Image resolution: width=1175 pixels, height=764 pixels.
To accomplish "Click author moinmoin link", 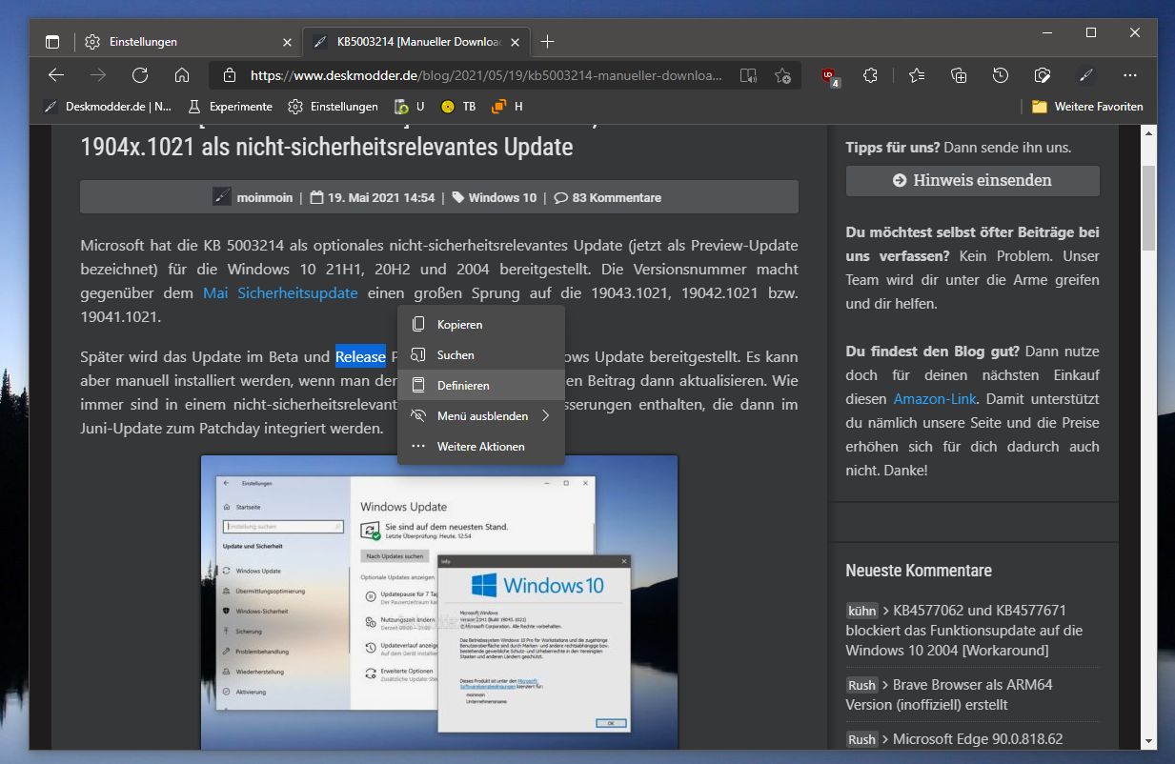I will tap(264, 198).
